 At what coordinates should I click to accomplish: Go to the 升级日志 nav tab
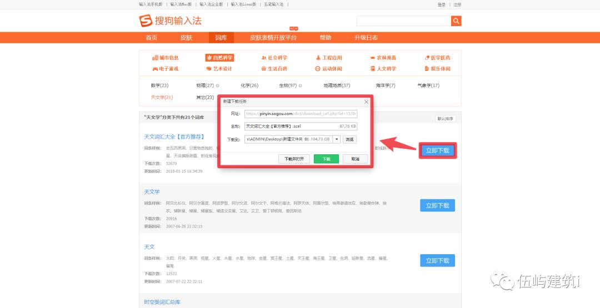(366, 37)
